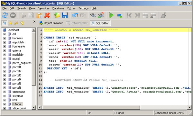Expand the galeria database node
The image size is (193, 116).
[5, 50]
